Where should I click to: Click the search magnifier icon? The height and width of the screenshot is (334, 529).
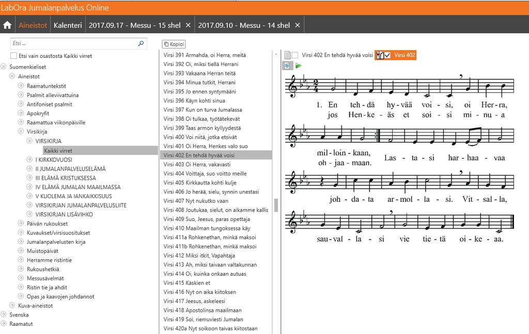pyautogui.click(x=141, y=43)
